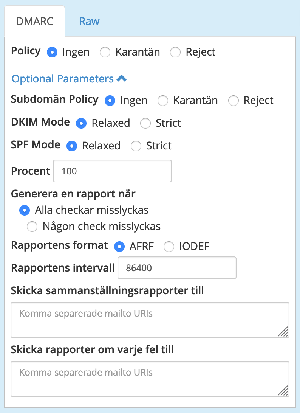This screenshot has height=413, width=300.
Task: Select 'Alla checkar misslyckas' report option
Action: 24,210
